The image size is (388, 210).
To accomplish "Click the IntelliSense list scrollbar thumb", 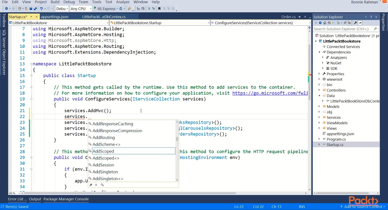I will click(177, 139).
